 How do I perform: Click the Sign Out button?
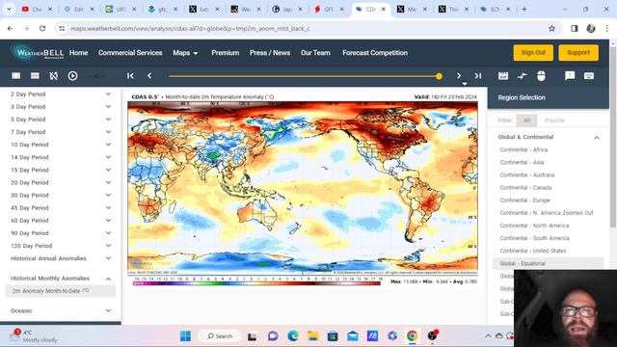[x=533, y=52]
